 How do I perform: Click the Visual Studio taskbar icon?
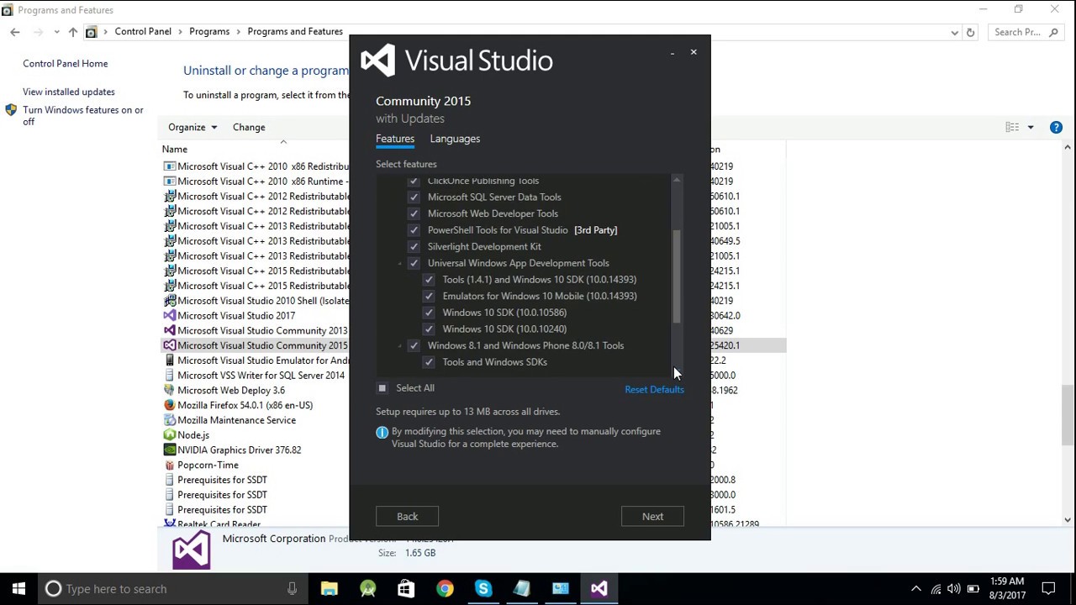click(x=599, y=589)
